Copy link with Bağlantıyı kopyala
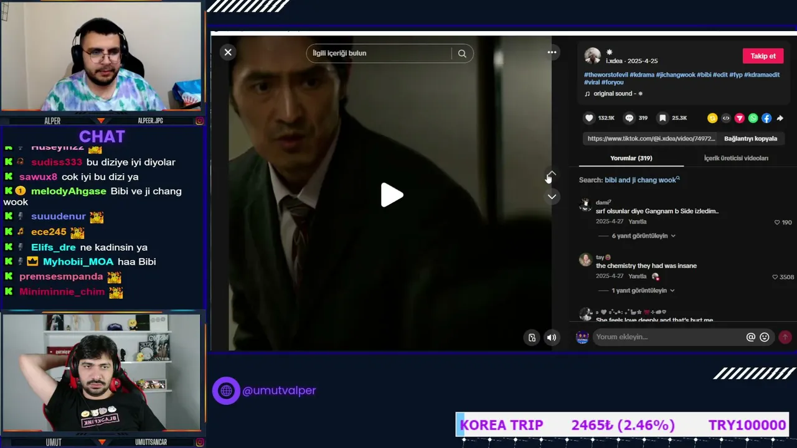The height and width of the screenshot is (448, 797). click(750, 139)
